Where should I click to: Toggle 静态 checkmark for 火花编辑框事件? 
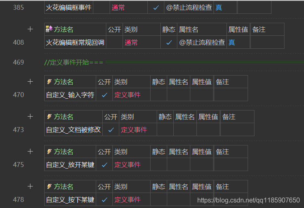[156, 8]
